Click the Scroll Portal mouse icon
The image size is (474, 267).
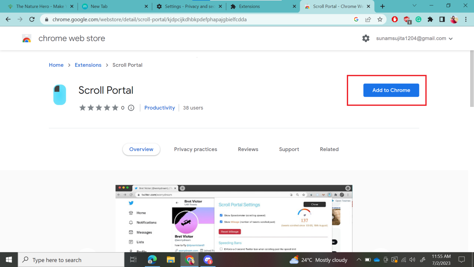click(x=60, y=95)
